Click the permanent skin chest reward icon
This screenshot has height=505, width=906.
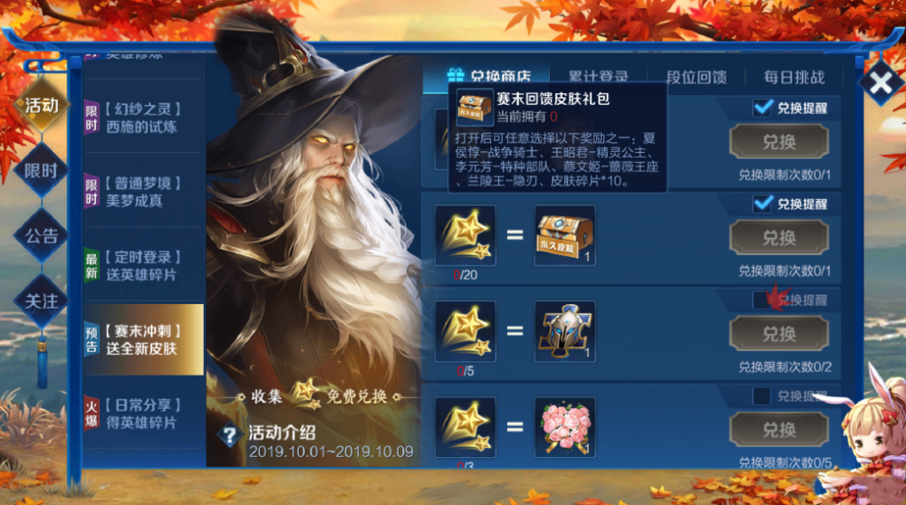click(x=564, y=235)
